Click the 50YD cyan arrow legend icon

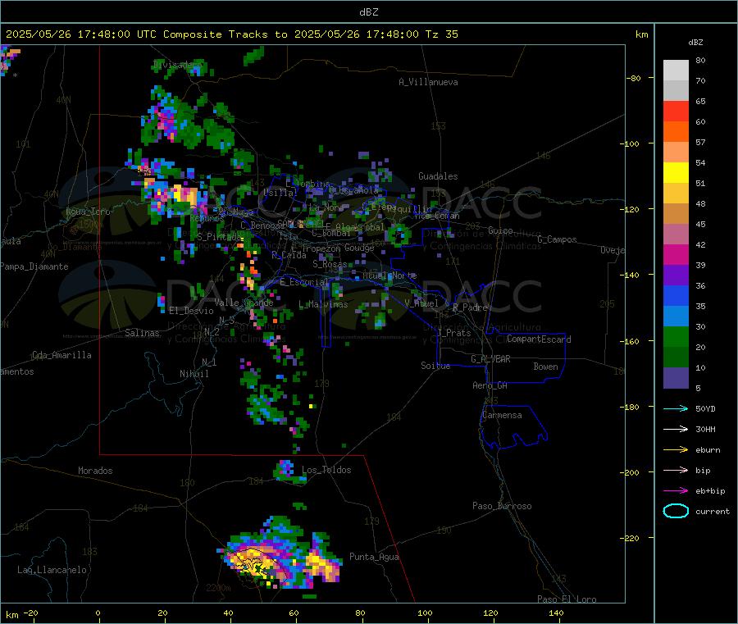pyautogui.click(x=676, y=408)
